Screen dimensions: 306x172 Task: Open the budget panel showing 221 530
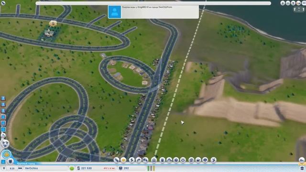click(84, 168)
